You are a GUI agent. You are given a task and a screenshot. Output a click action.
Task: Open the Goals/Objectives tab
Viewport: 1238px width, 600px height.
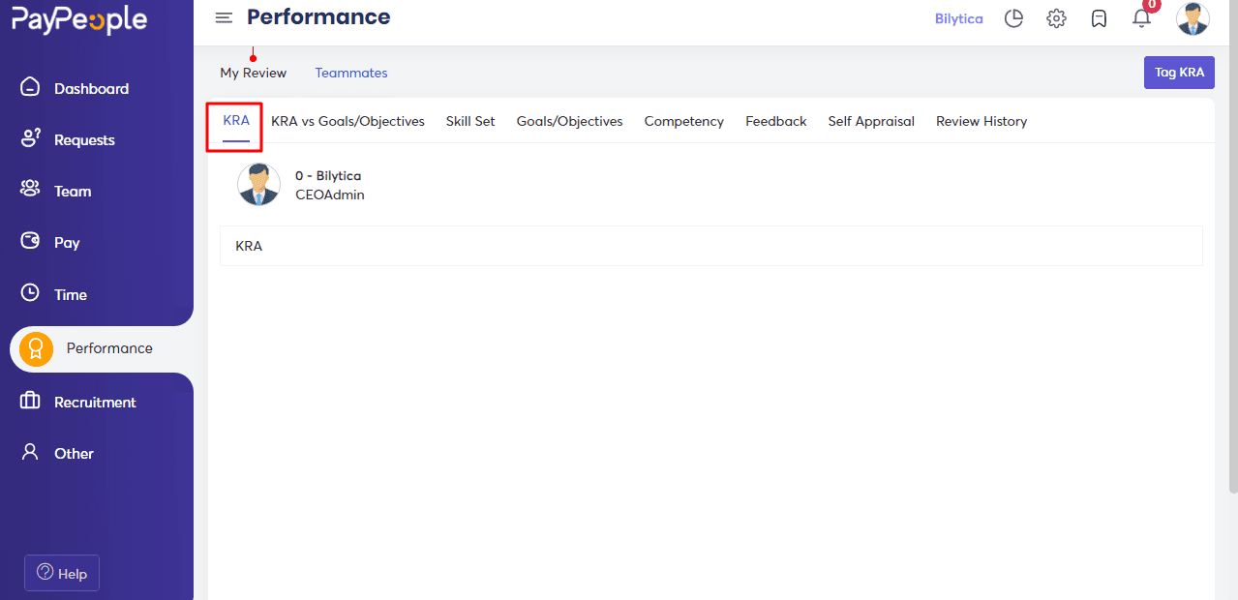point(569,121)
